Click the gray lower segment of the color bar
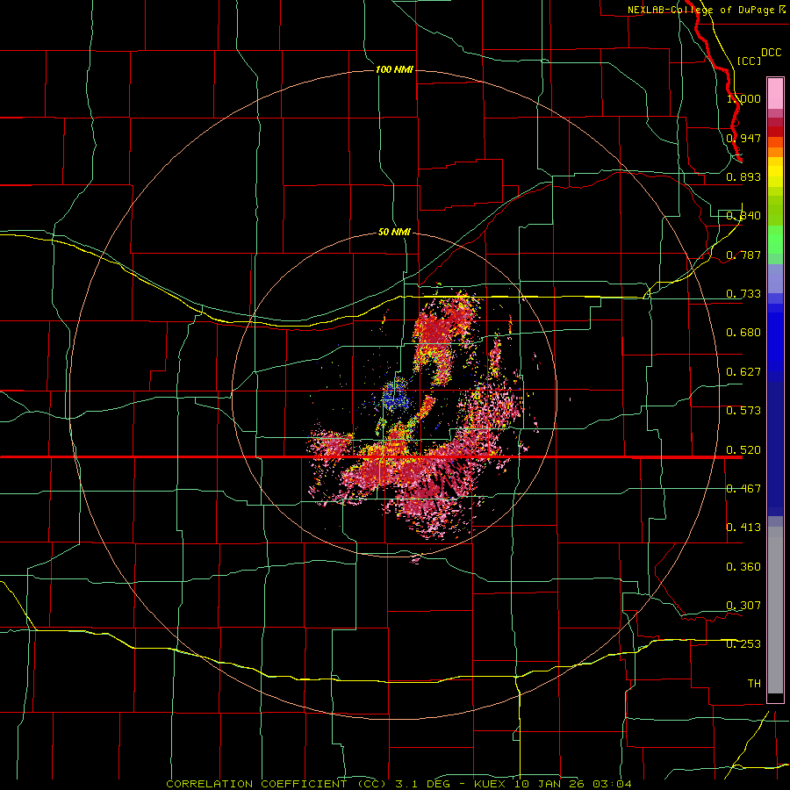Image resolution: width=790 pixels, height=790 pixels. point(775,610)
